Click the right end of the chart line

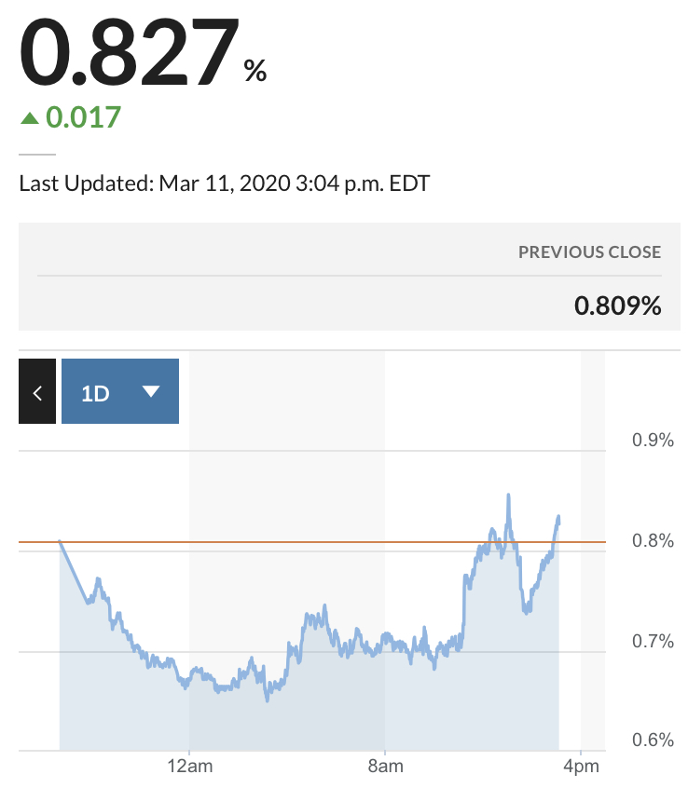tap(558, 516)
